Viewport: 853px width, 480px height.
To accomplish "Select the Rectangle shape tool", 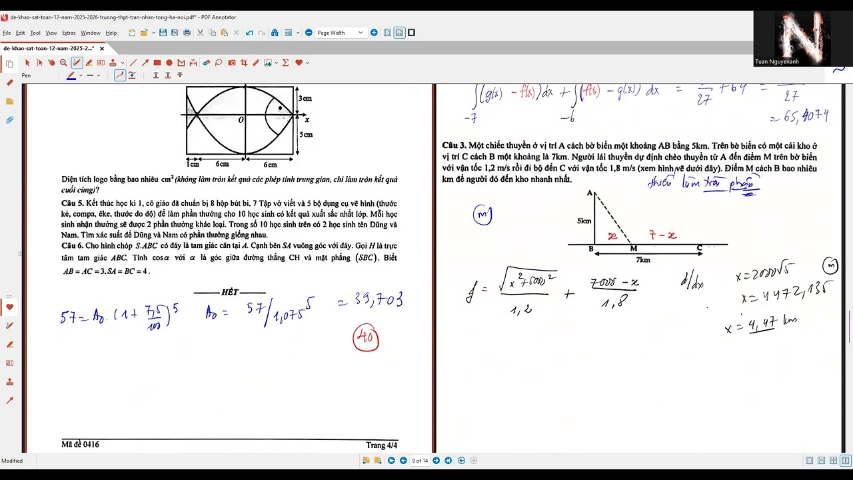I will click(x=158, y=63).
